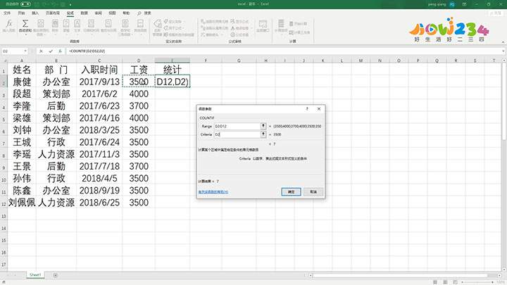507x285 pixels.
Task: Switch to the Review tab
Action: tap(99, 13)
